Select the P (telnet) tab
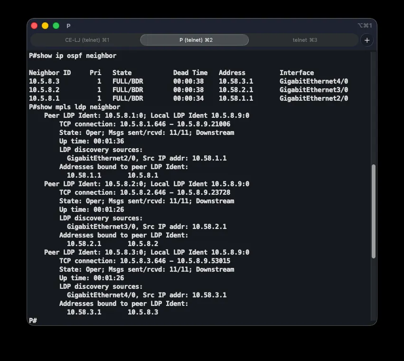Viewport: 404px width, 361px height. (195, 40)
